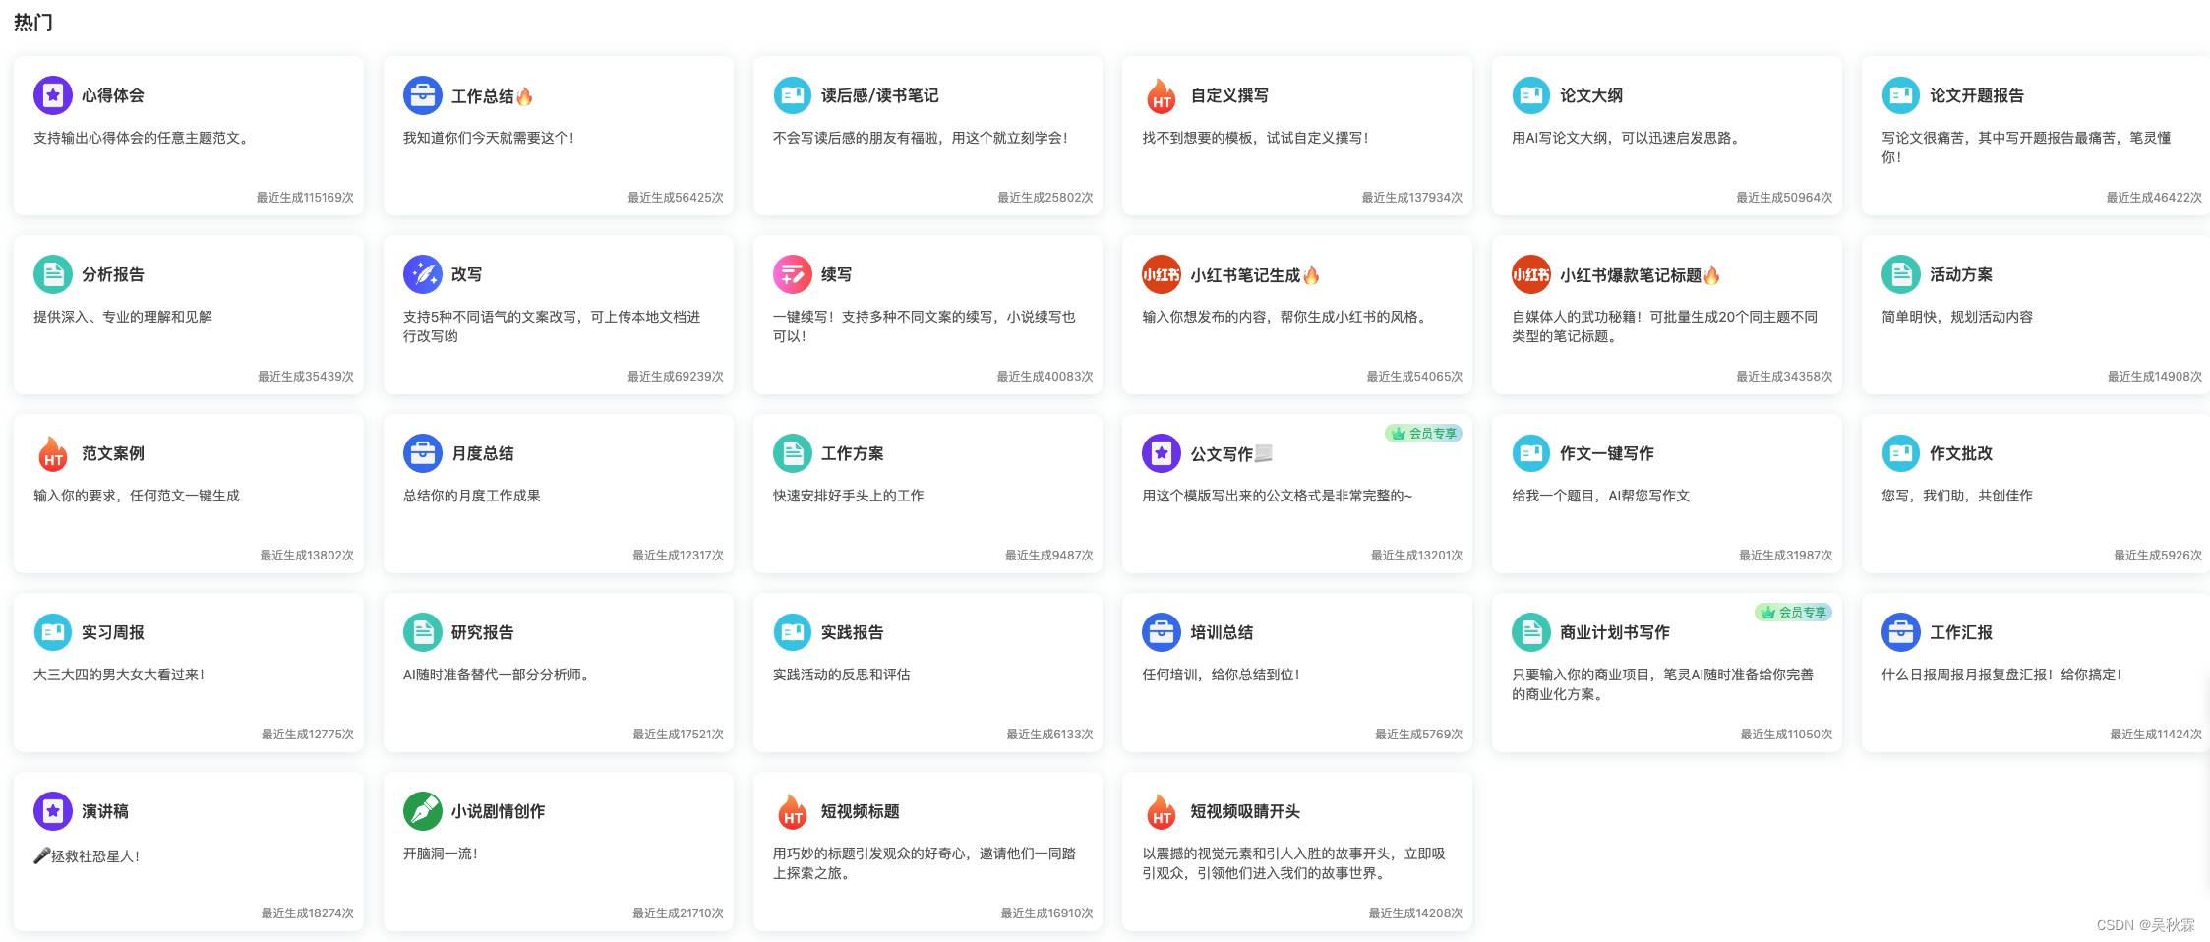Click the purple star icon for 心得体会

[x=53, y=95]
